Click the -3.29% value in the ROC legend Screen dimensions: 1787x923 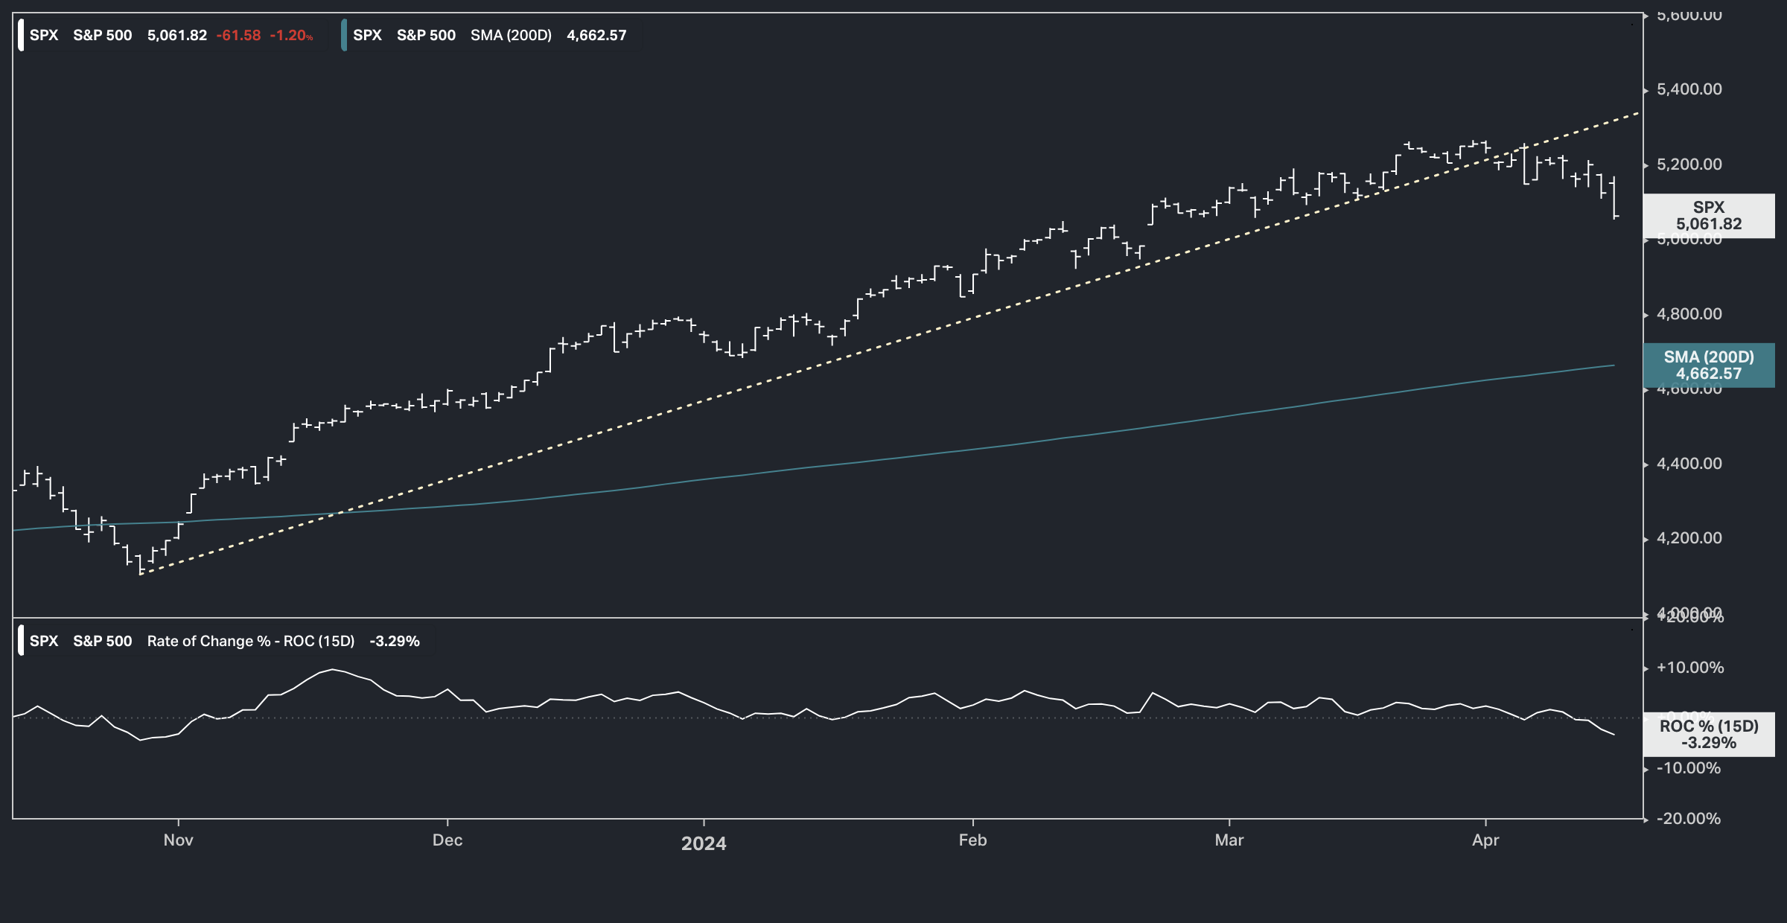pos(395,641)
